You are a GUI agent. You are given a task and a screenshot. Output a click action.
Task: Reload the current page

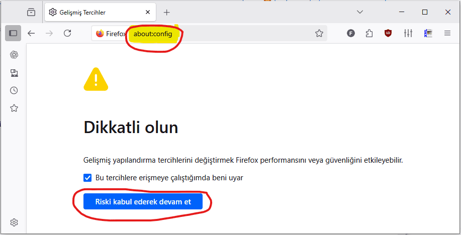point(68,33)
